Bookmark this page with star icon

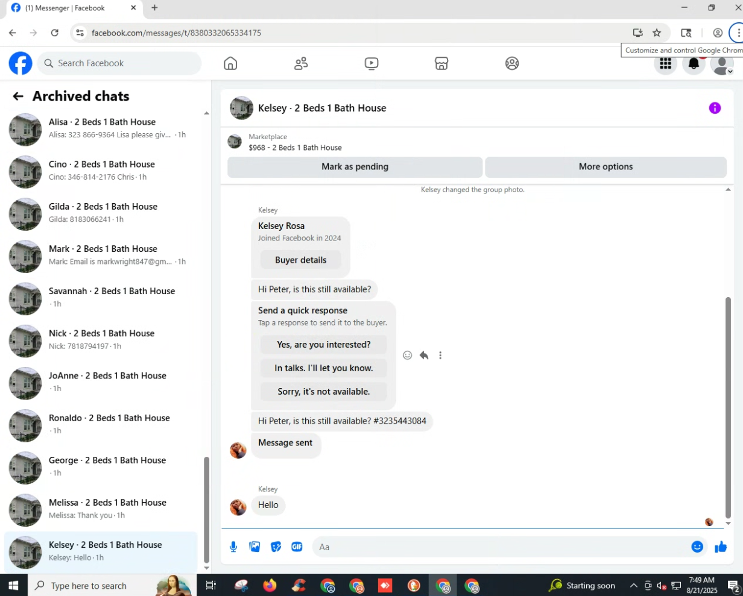point(657,33)
